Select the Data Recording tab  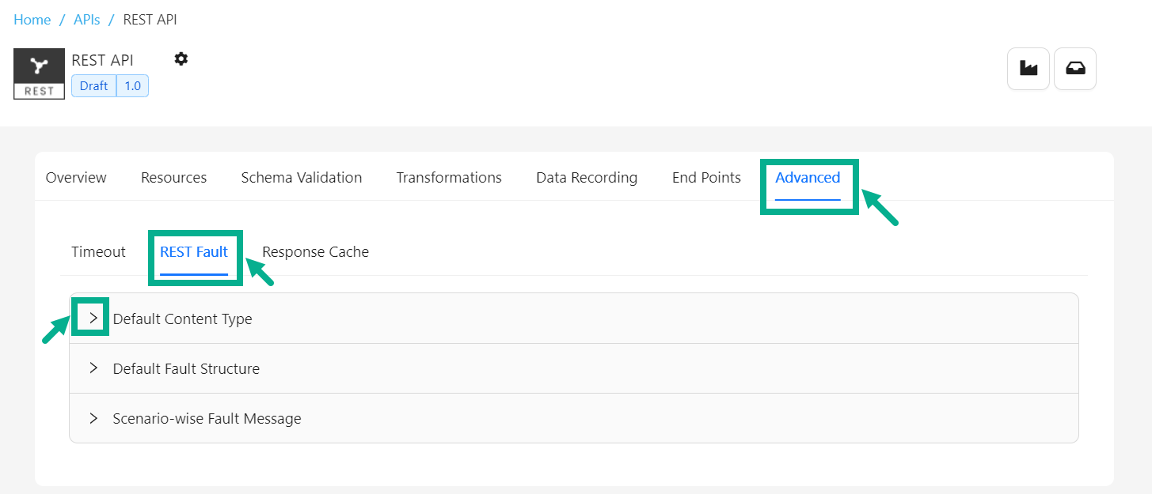pyautogui.click(x=587, y=178)
